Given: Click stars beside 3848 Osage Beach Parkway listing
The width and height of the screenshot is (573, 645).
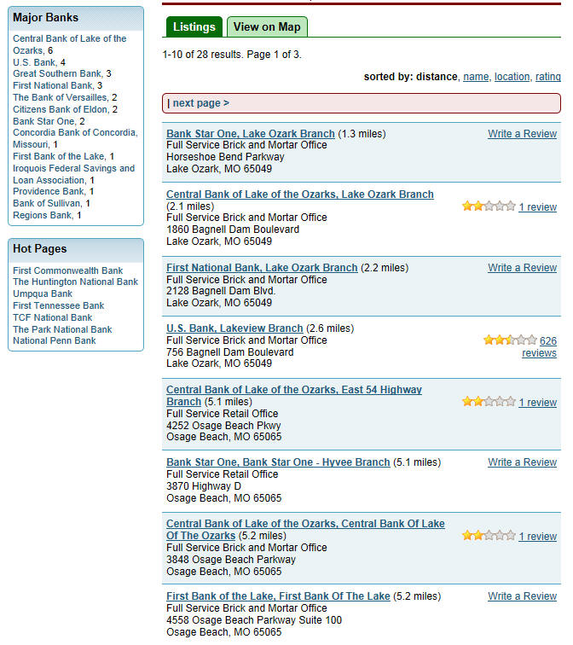Looking at the screenshot, I should point(489,536).
